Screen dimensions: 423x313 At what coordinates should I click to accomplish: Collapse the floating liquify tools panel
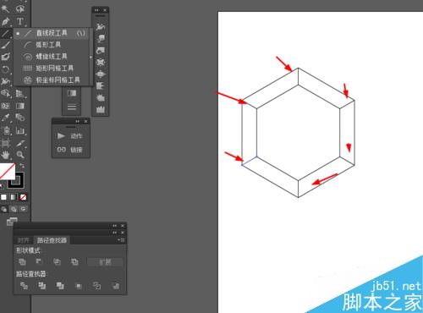[96, 10]
